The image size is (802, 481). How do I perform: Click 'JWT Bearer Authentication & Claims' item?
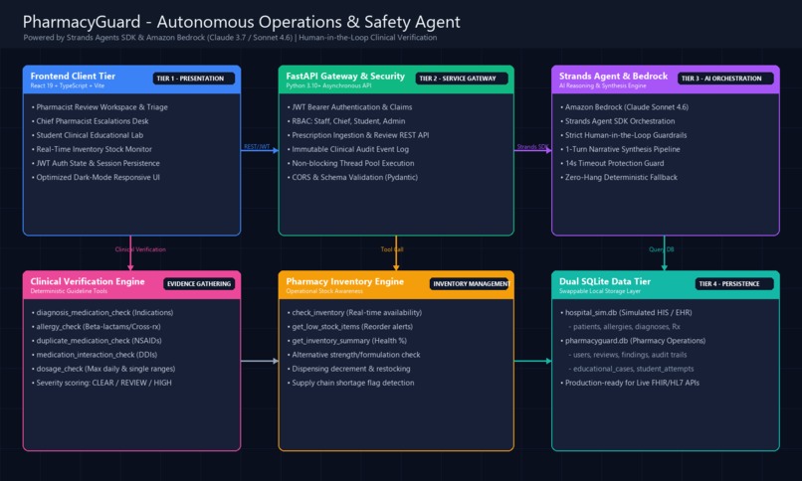(350, 107)
